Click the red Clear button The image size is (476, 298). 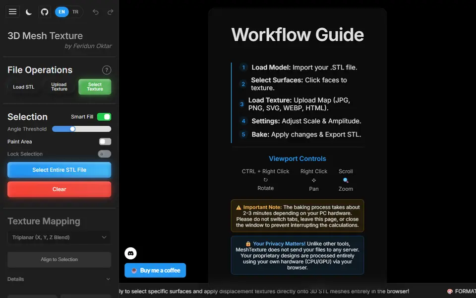pos(59,189)
